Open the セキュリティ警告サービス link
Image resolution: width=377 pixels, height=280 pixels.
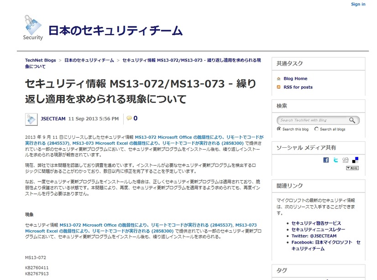point(316,223)
